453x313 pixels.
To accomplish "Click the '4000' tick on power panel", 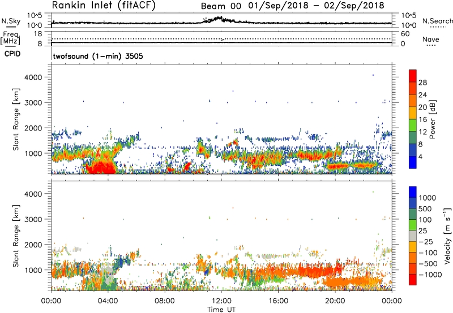I will (x=33, y=77).
